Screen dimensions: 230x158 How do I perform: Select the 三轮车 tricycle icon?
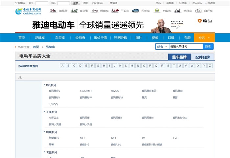pyautogui.click(x=115, y=11)
